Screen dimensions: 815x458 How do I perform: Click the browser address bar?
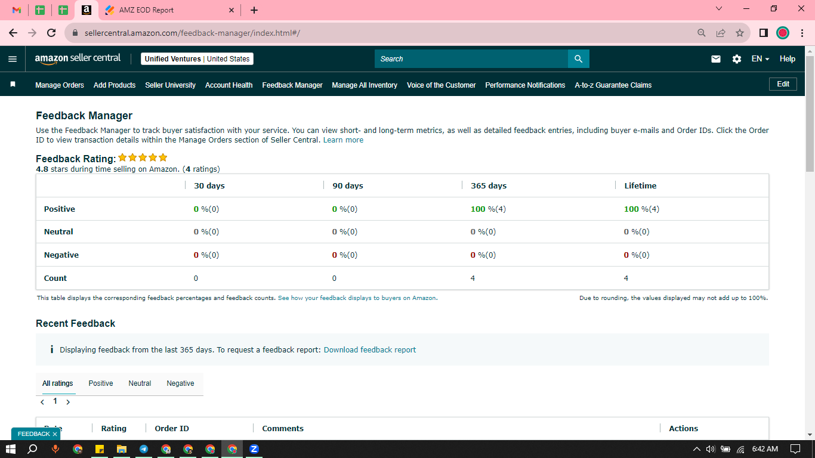382,33
